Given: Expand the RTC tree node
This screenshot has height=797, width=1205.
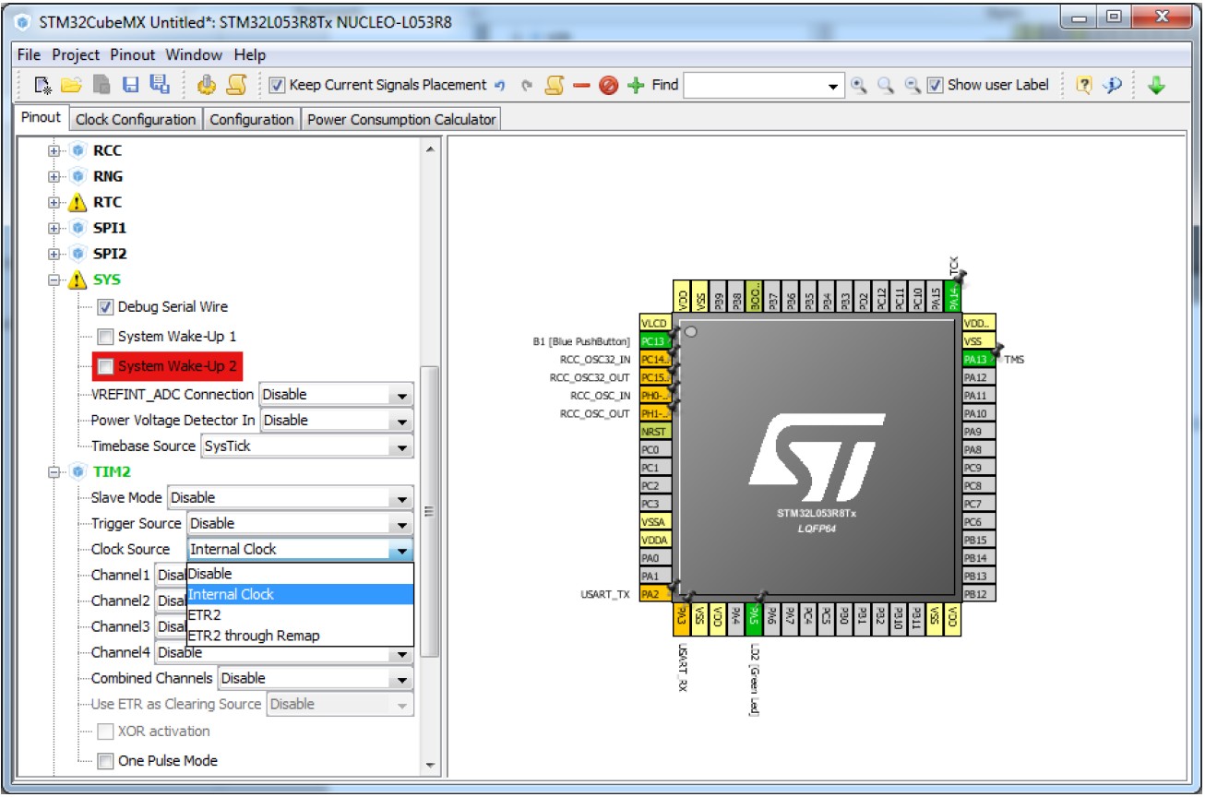Looking at the screenshot, I should point(54,202).
